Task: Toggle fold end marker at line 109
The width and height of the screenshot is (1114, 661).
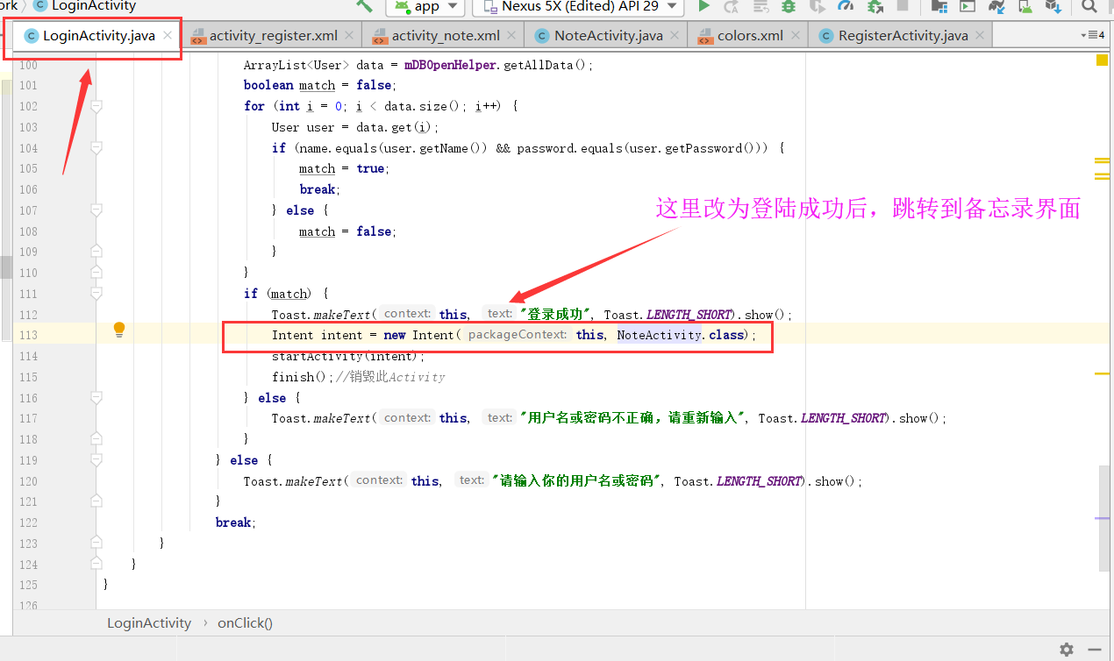Action: (96, 252)
